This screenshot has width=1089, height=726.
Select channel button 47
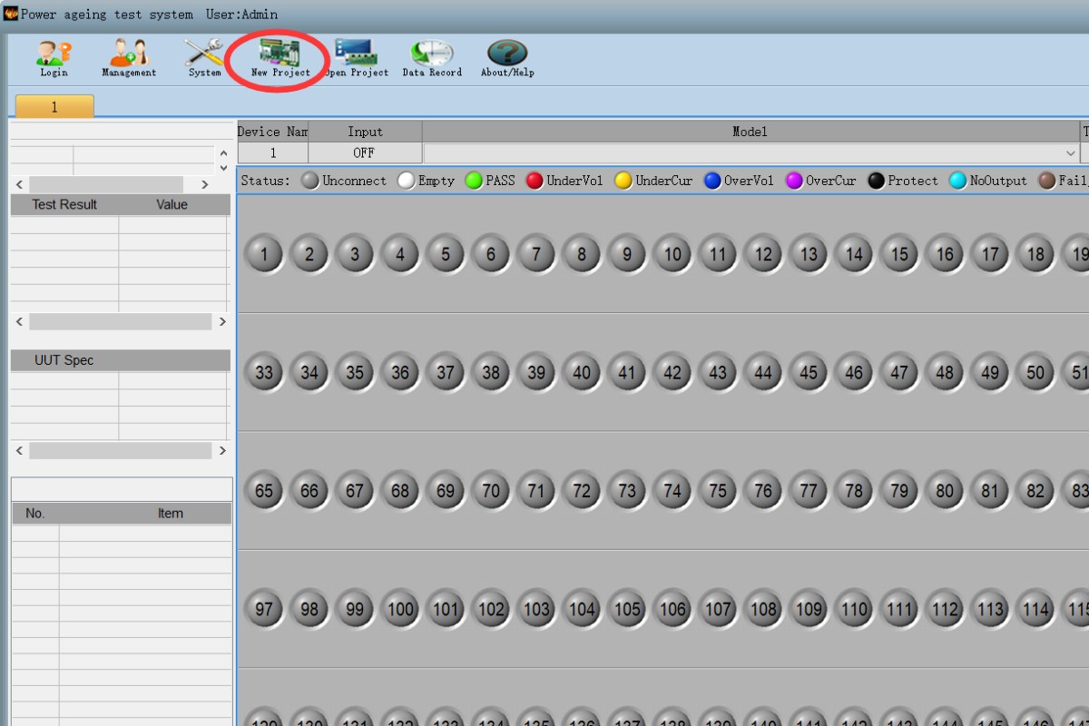[x=899, y=372]
